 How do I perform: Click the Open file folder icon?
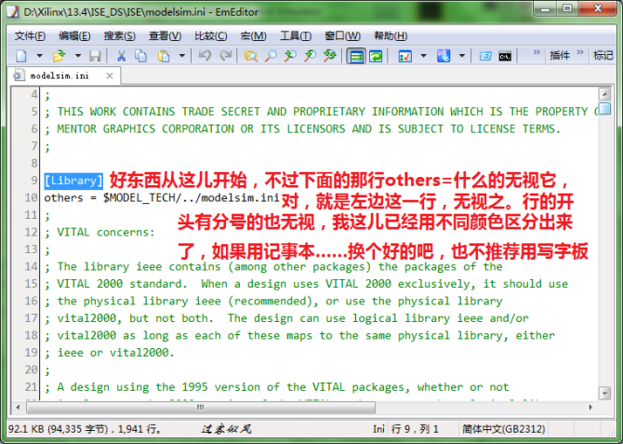(59, 56)
